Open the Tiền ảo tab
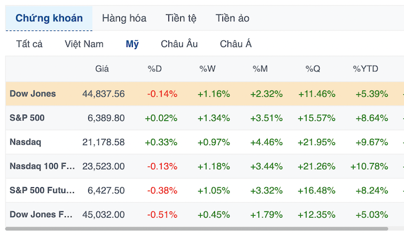This screenshot has width=404, height=235. (232, 18)
